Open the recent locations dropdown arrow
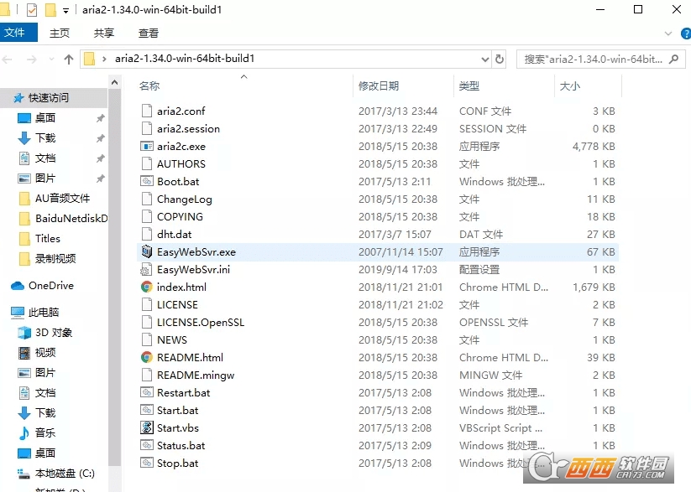 [x=51, y=59]
